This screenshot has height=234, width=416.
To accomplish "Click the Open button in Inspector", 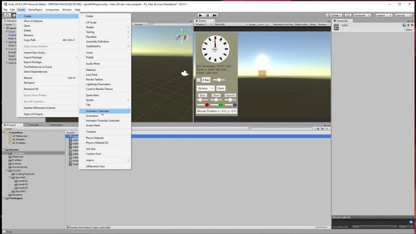I will click(409, 29).
